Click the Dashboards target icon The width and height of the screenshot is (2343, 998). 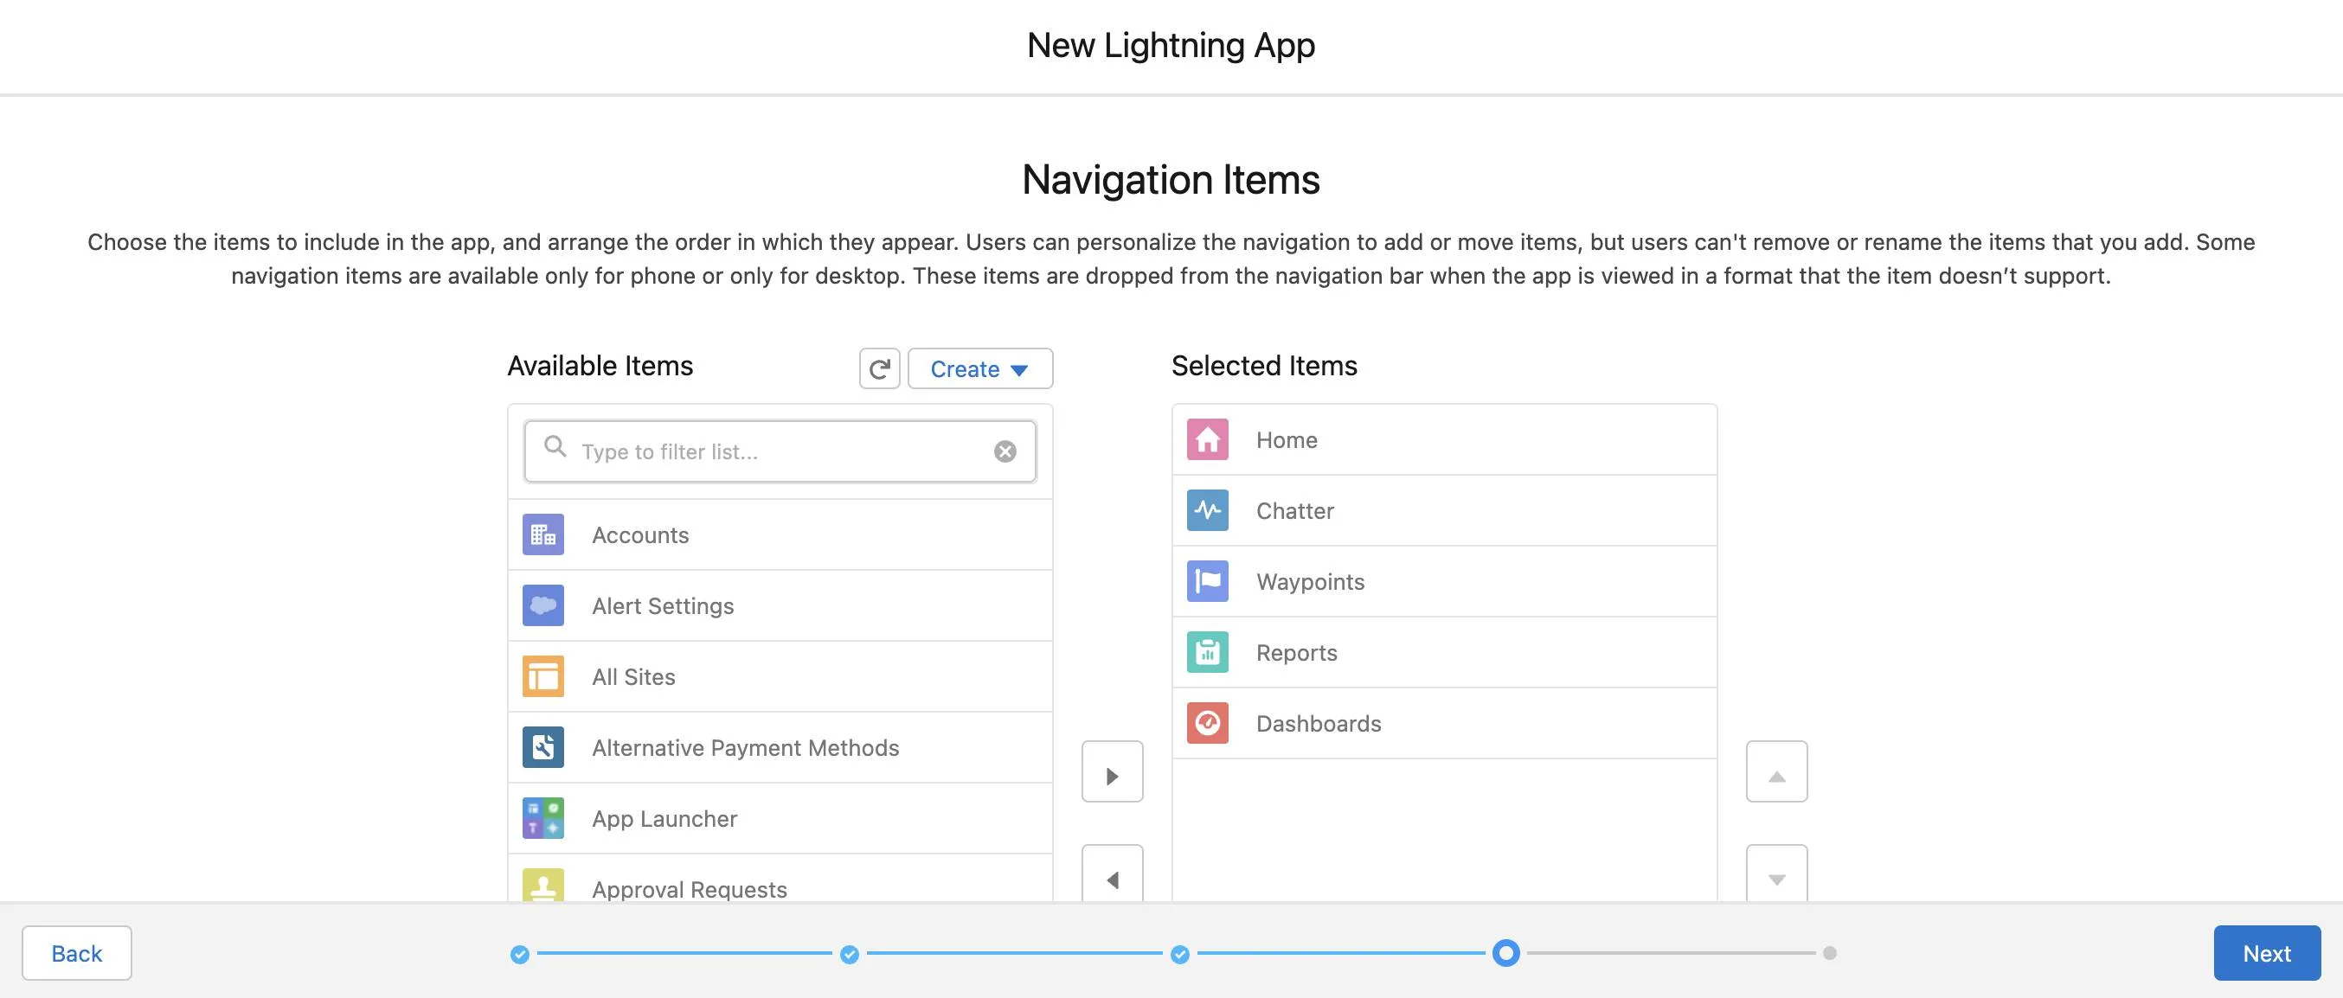pos(1206,721)
